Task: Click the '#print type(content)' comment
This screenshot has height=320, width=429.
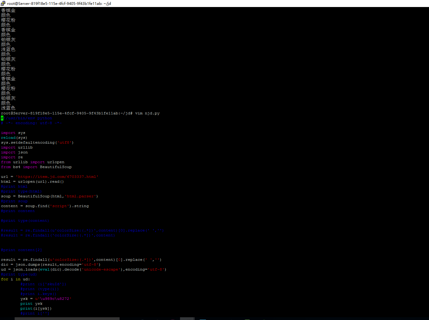Action: 25,221
